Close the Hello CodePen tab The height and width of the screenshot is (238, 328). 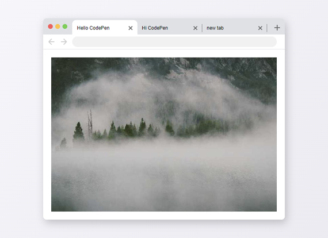(x=131, y=28)
